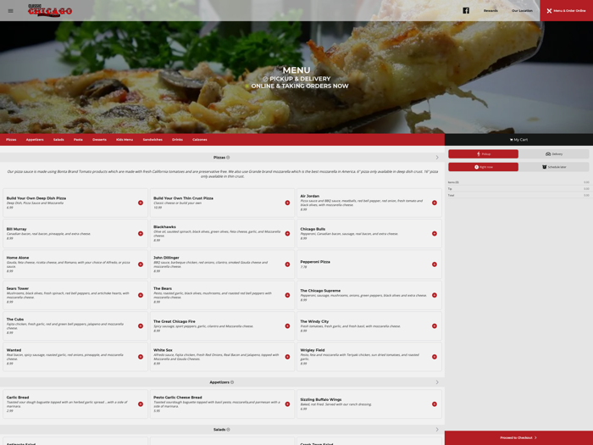Add Sears Tower pizza to cart
Screen dimensions: 593x445
pos(141,295)
